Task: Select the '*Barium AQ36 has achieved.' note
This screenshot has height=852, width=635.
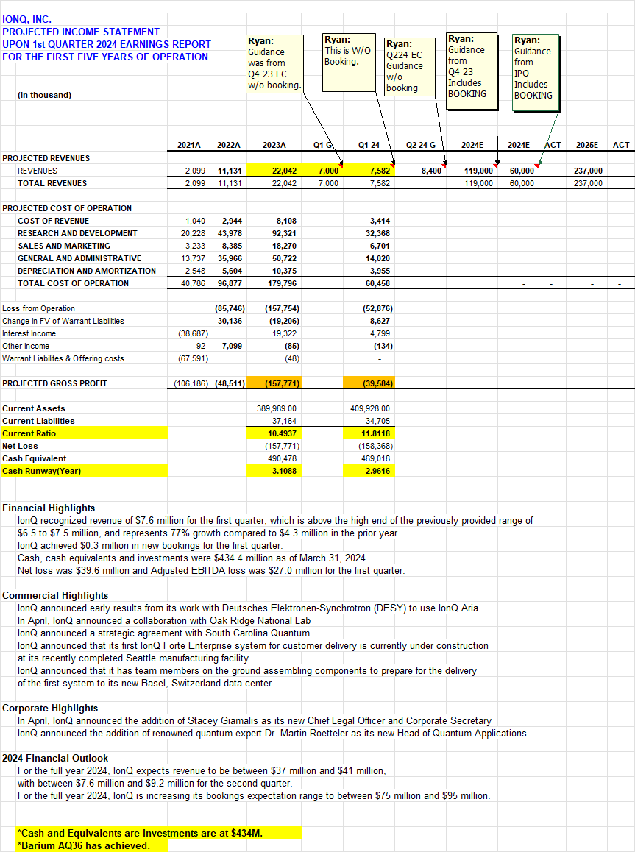Action: (x=84, y=845)
